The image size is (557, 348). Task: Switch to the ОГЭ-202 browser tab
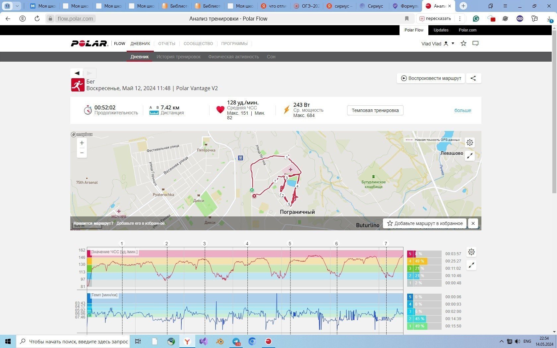click(x=307, y=6)
